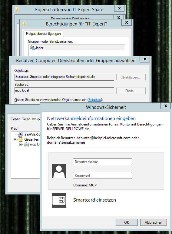Close the Windows-Sicherheit dialog

pos(166,106)
